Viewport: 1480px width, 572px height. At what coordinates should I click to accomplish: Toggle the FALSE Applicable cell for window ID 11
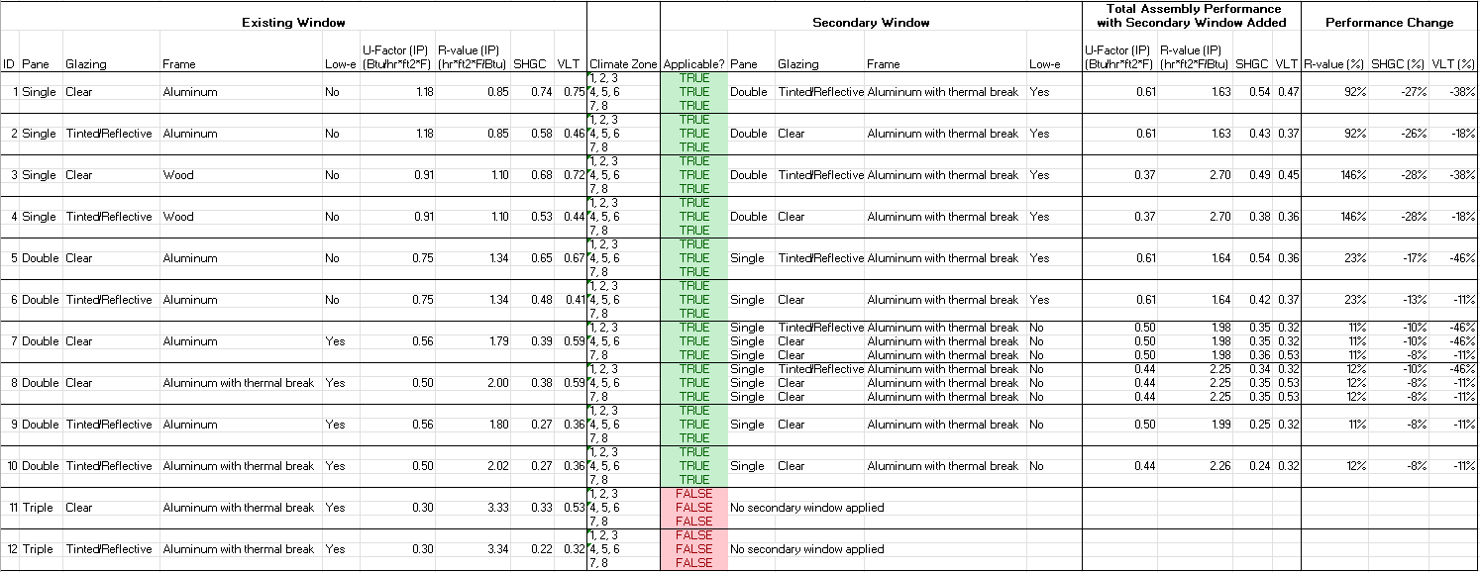click(693, 507)
